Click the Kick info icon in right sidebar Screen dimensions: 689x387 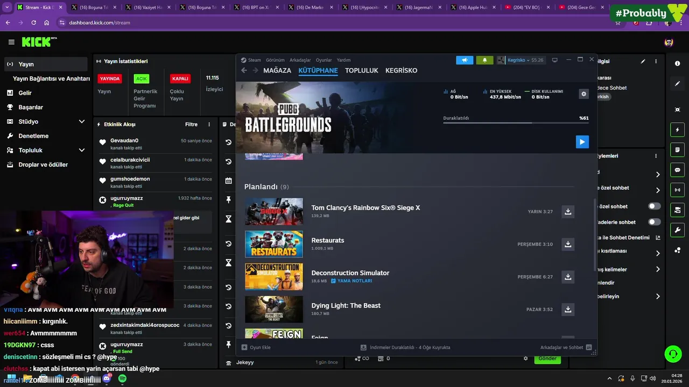click(x=677, y=63)
